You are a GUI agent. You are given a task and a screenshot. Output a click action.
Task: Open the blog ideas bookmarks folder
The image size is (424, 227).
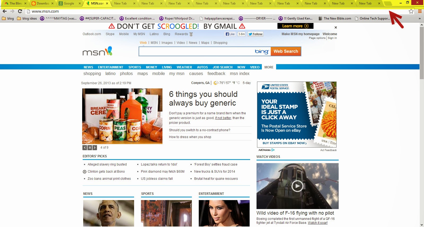pos(27,18)
